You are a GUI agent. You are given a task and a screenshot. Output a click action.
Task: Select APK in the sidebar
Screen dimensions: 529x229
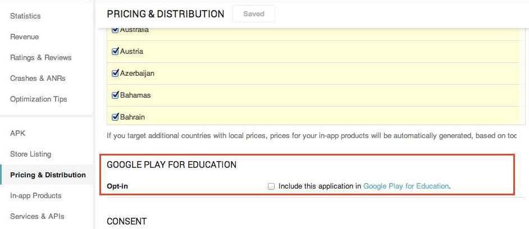click(x=18, y=133)
